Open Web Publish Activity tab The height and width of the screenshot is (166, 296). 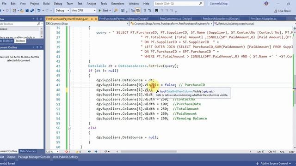click(65, 157)
